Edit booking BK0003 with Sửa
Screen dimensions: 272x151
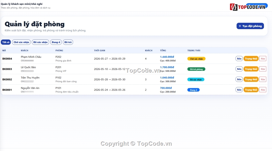pos(239,69)
